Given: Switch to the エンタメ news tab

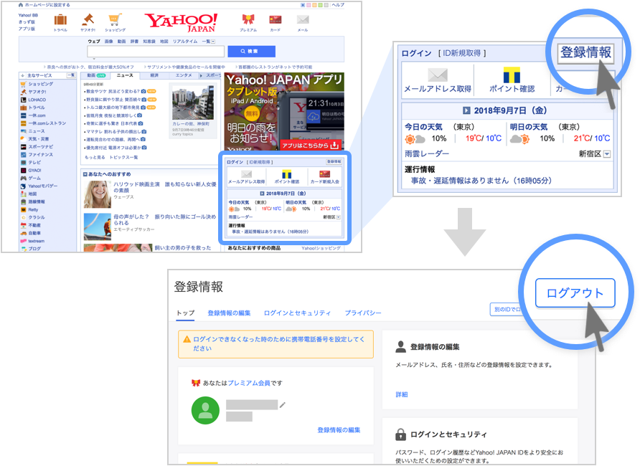Looking at the screenshot, I should point(183,75).
